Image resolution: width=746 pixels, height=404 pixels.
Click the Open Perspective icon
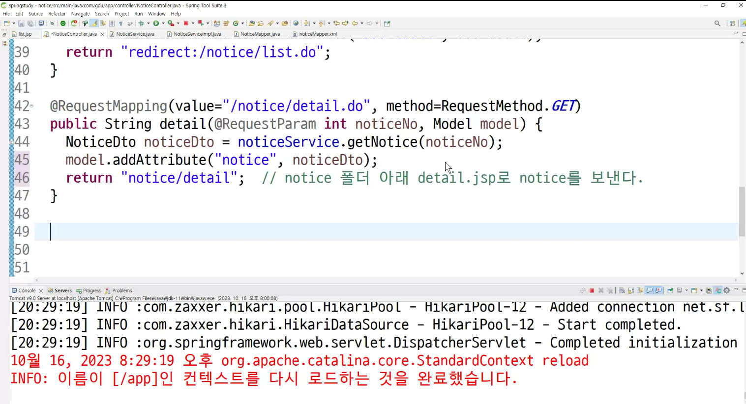click(732, 23)
